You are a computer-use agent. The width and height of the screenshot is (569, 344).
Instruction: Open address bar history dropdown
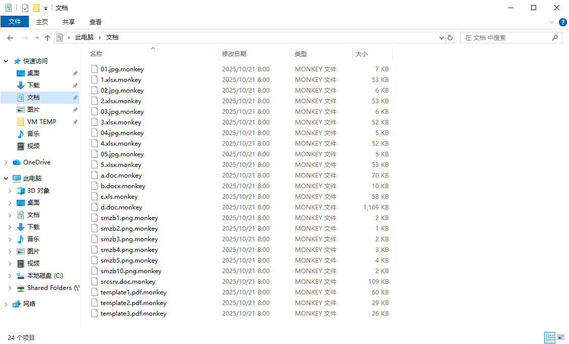(441, 37)
